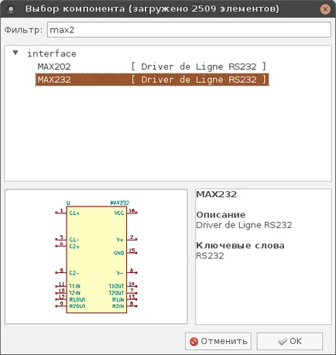This screenshot has height=355, width=336.
Task: Click pin 16 VCC in the symbol preview
Action: pos(132,212)
